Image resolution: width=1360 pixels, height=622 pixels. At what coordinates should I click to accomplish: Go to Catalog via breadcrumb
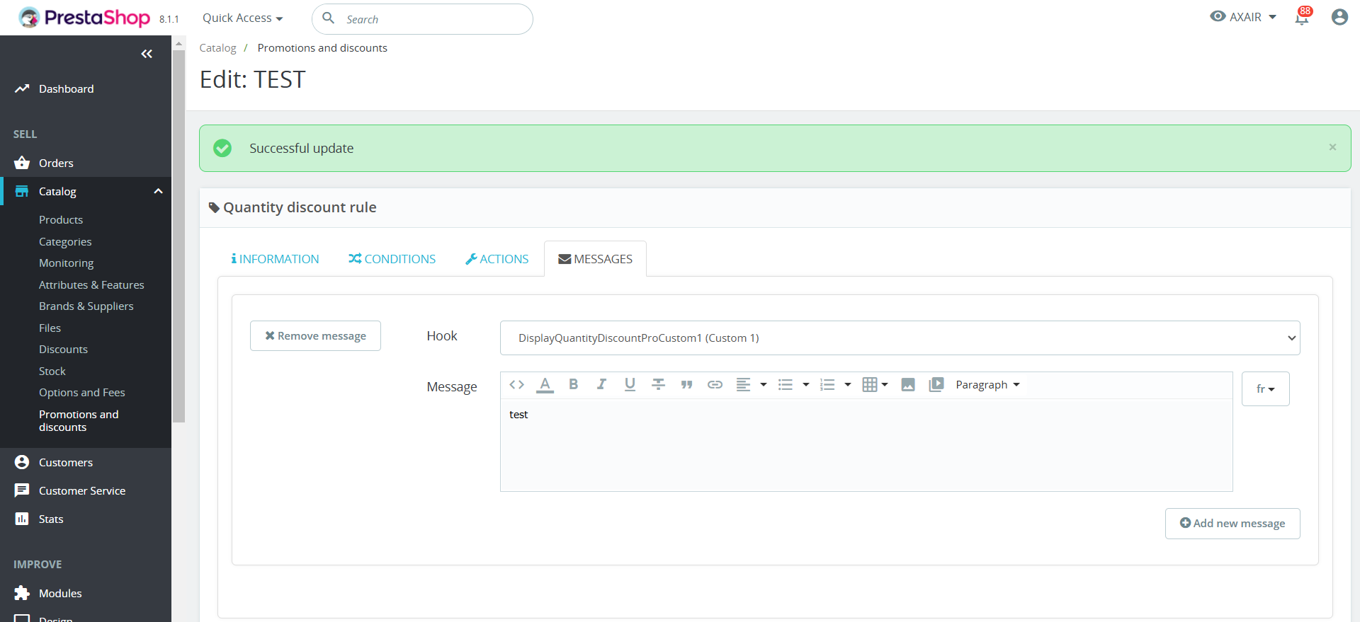217,48
